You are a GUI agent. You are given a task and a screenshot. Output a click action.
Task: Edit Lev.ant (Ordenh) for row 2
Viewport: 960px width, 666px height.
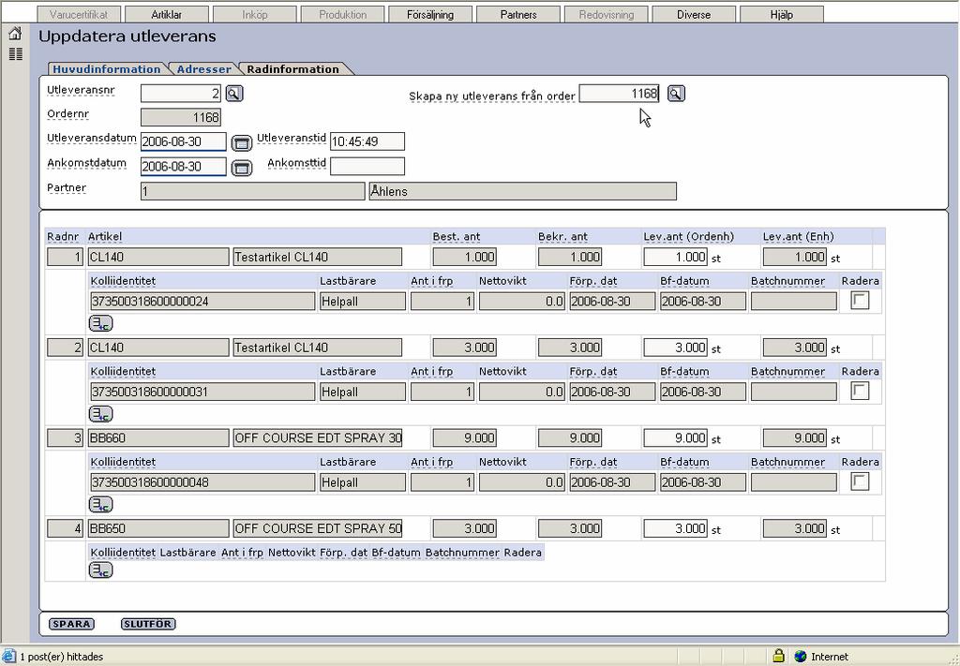pos(675,348)
